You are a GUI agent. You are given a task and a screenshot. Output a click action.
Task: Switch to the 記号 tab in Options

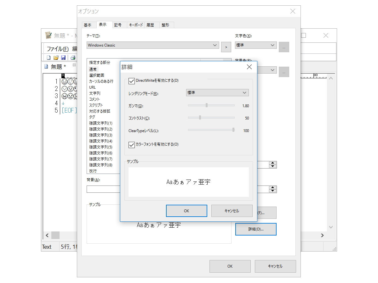coord(119,25)
